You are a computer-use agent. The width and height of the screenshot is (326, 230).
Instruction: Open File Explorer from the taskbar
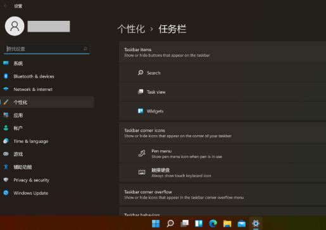pyautogui.click(x=227, y=224)
